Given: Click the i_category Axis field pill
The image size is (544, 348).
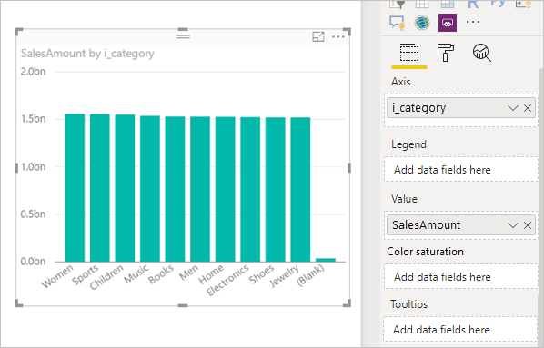Looking at the screenshot, I should pyautogui.click(x=461, y=108).
